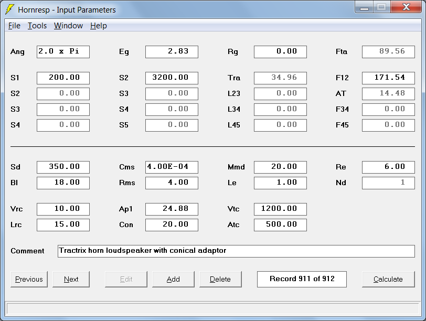Click the Nd field showing 1

pos(389,183)
